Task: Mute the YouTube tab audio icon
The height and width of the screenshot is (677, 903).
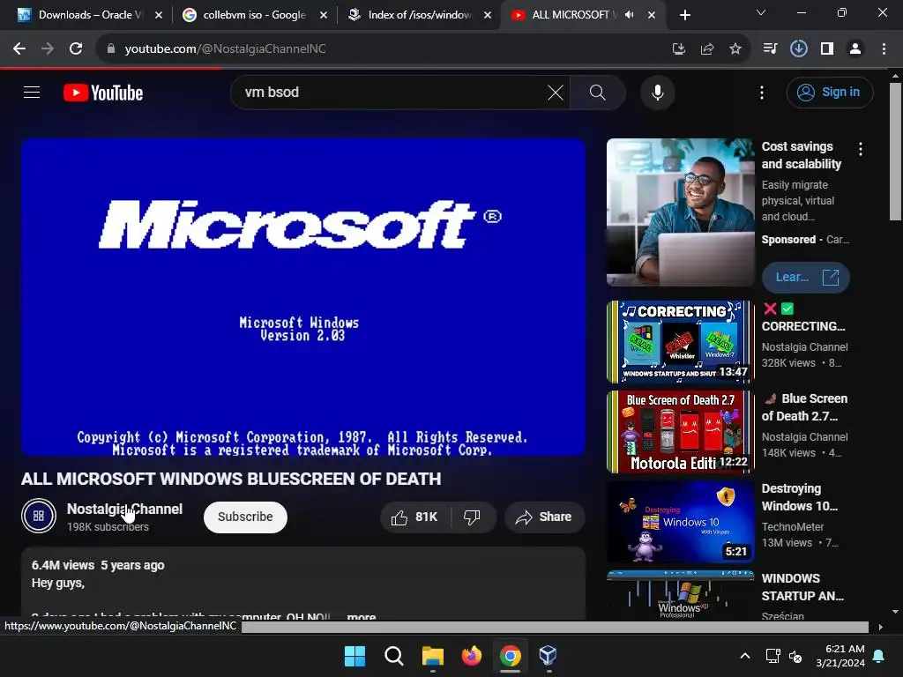Action: 630,15
